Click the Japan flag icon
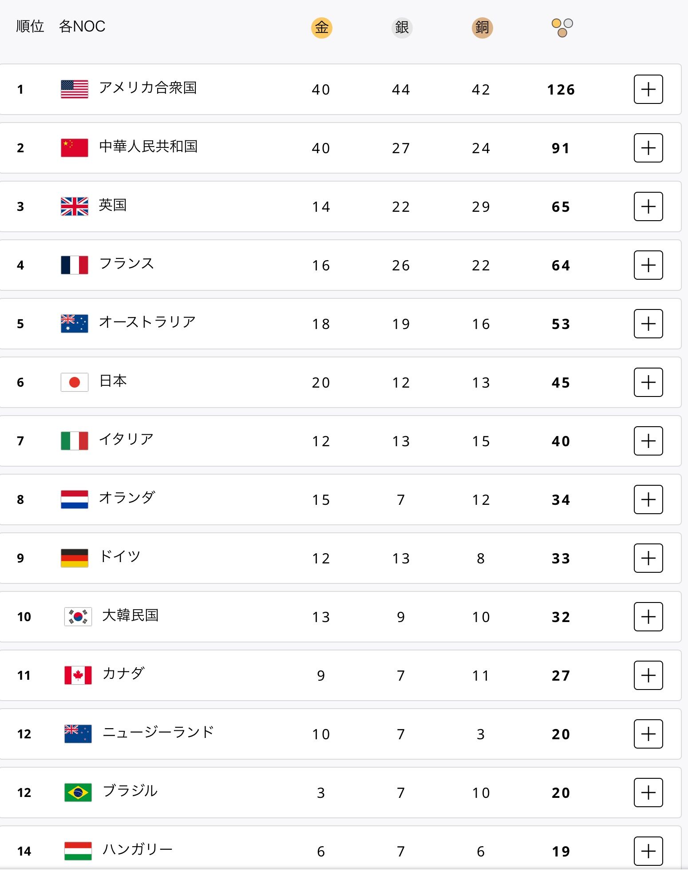688x872 pixels. [74, 382]
